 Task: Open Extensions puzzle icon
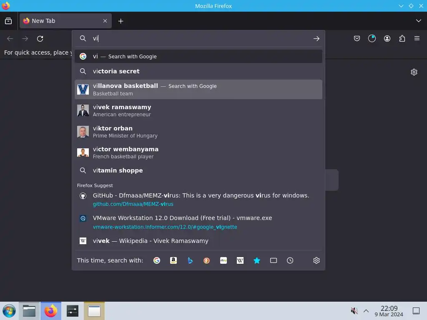(x=402, y=39)
